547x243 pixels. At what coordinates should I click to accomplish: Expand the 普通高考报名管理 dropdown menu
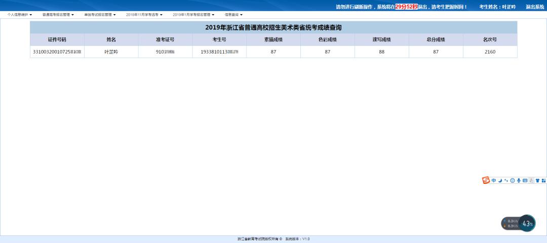pyautogui.click(x=58, y=15)
